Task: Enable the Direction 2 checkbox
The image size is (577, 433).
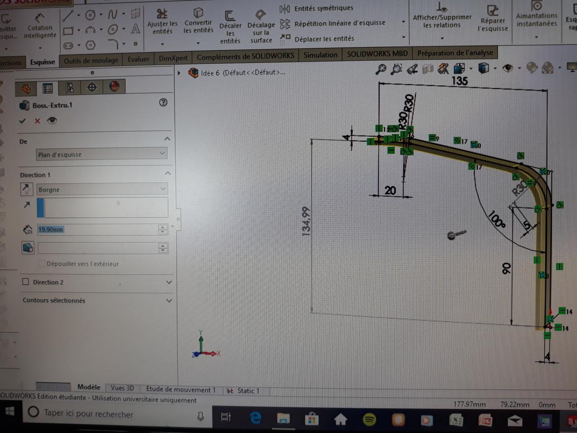Action: (26, 282)
